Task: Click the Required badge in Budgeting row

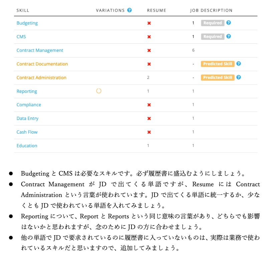Action: coord(213,23)
